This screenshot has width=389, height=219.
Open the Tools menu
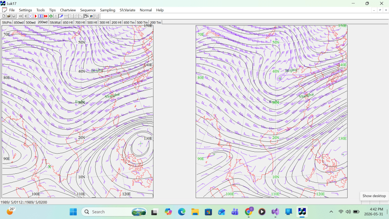[x=40, y=10]
